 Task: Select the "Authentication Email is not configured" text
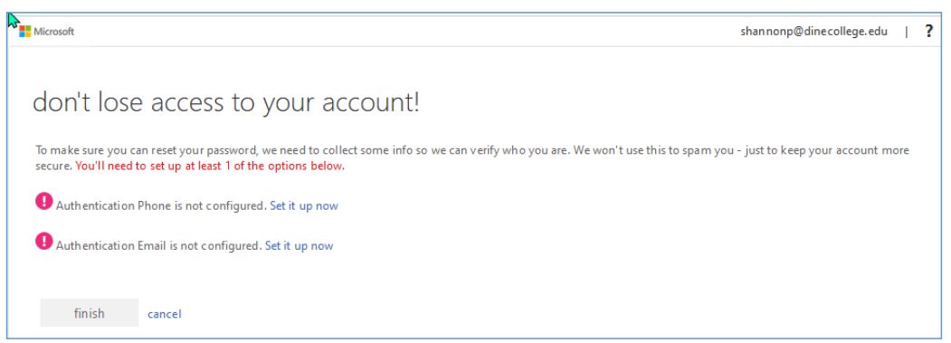coord(159,246)
